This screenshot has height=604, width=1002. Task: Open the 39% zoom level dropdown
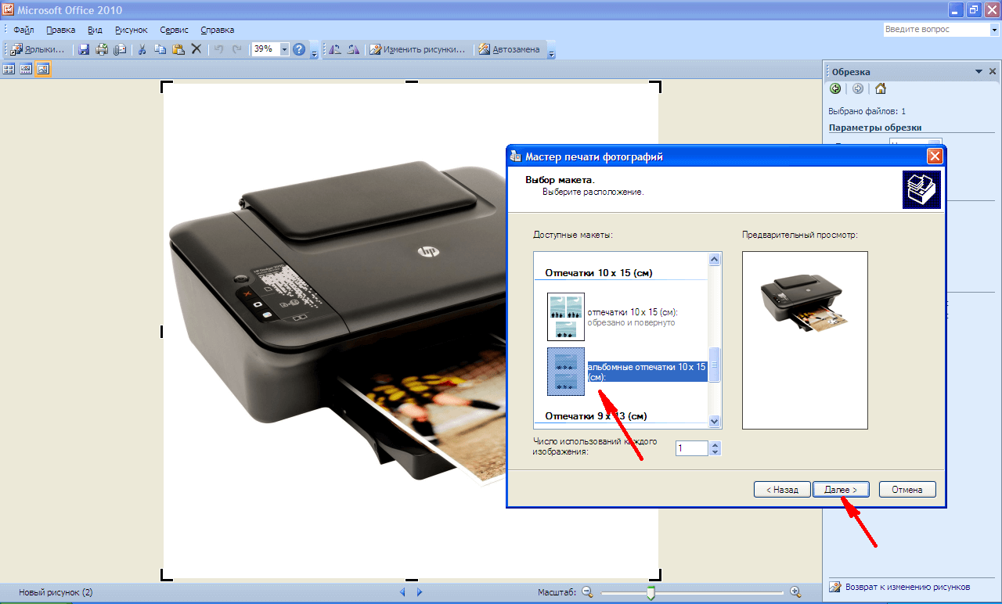click(284, 49)
